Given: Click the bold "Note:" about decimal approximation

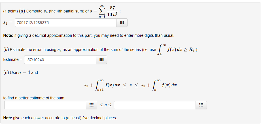Looking at the screenshot, I should (x=8, y=35).
